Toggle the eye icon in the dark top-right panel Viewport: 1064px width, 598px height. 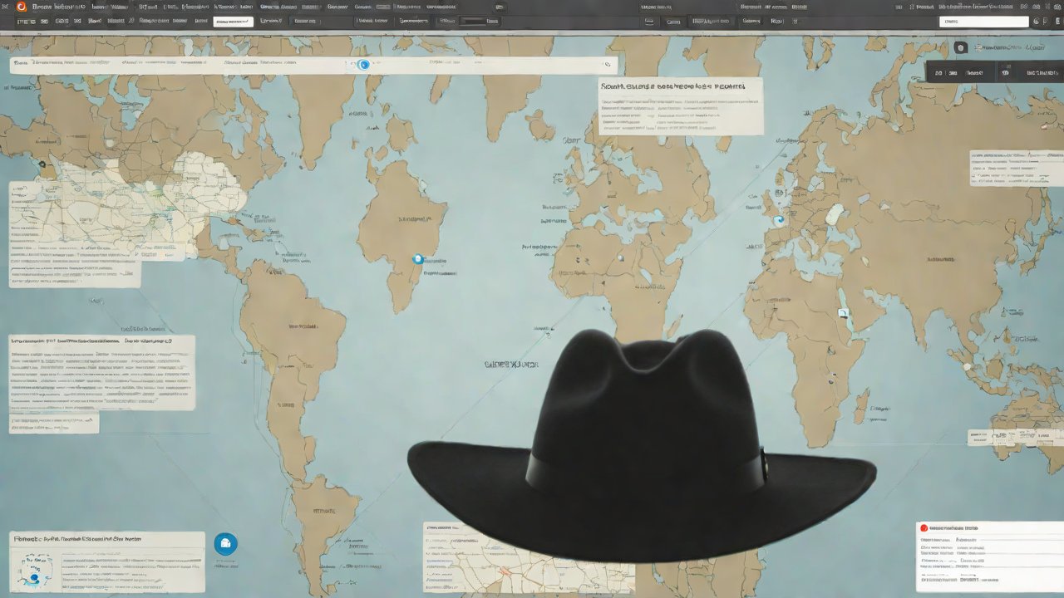[x=1005, y=73]
